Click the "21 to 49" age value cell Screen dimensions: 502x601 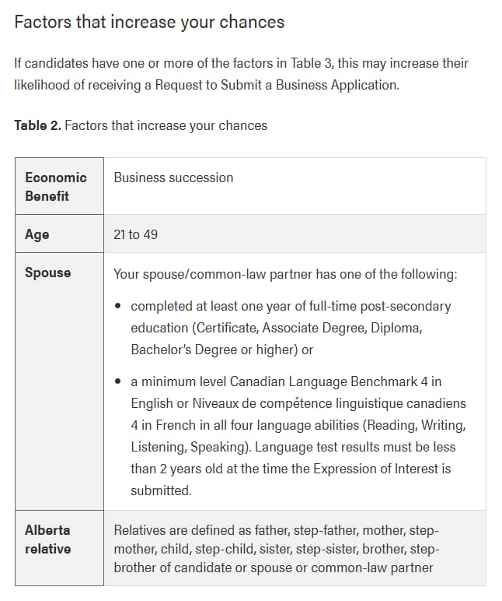[x=136, y=234]
